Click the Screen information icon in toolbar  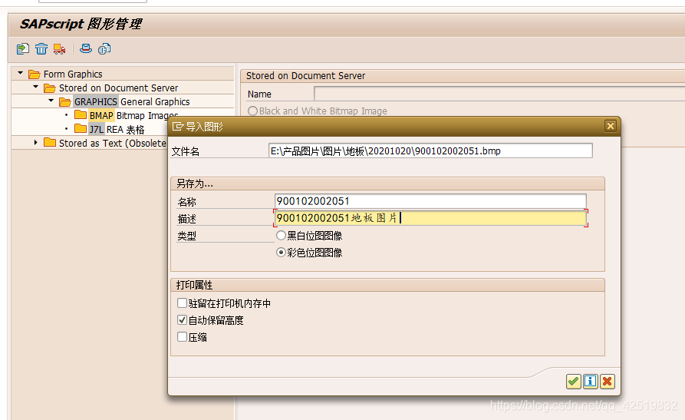click(104, 48)
